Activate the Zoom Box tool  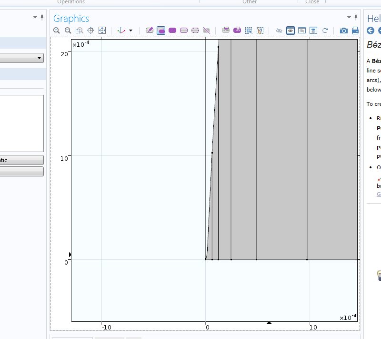[80, 31]
